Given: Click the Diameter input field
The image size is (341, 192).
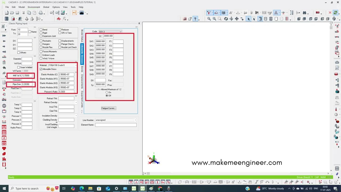Looking at the screenshot, I should [27, 59].
